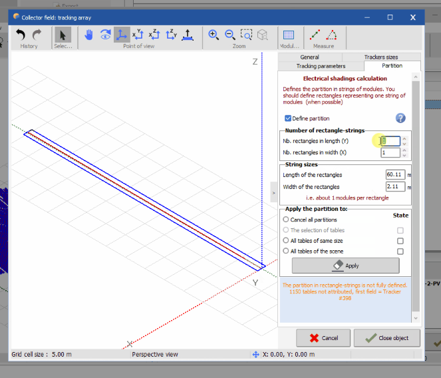Select the orbit view eye tool
441x378 pixels.
coord(106,35)
